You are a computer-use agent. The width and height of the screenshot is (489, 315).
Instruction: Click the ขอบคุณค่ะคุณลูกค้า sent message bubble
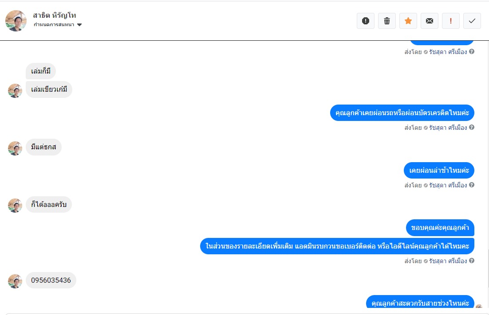coord(440,228)
